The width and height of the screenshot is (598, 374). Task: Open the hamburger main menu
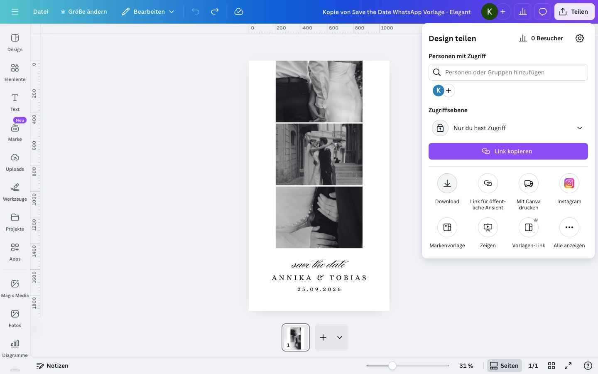(x=15, y=12)
